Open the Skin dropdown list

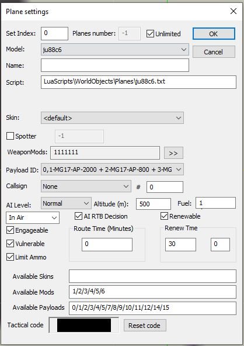point(112,118)
